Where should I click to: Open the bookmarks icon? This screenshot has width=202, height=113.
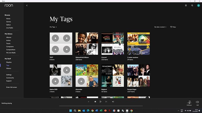186,5
